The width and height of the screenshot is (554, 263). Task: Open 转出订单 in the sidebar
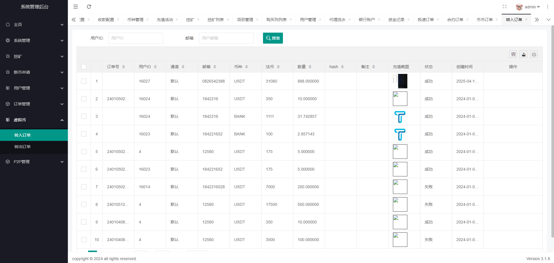[23, 147]
